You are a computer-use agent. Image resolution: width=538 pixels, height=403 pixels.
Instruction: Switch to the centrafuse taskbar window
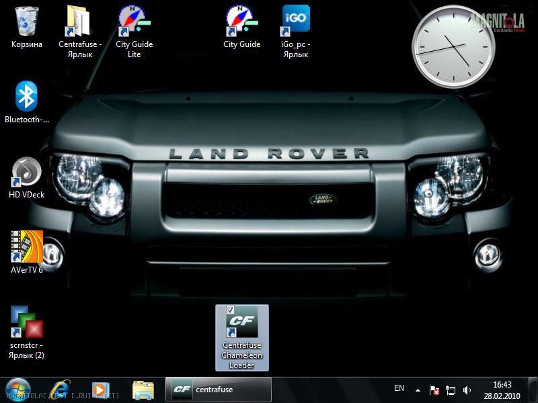coord(219,390)
